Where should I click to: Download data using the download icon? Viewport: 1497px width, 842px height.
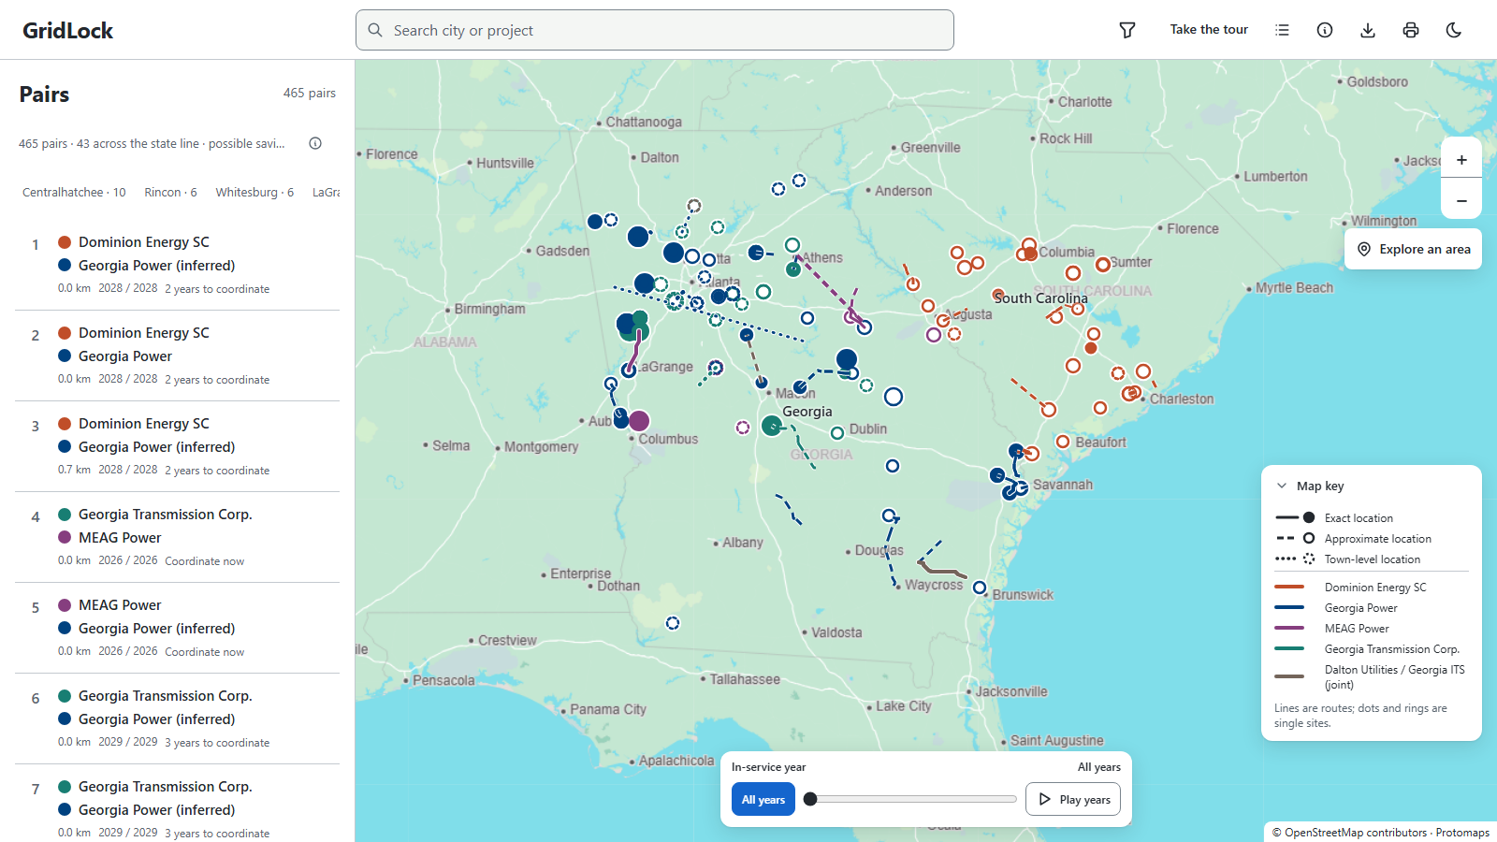1368,30
